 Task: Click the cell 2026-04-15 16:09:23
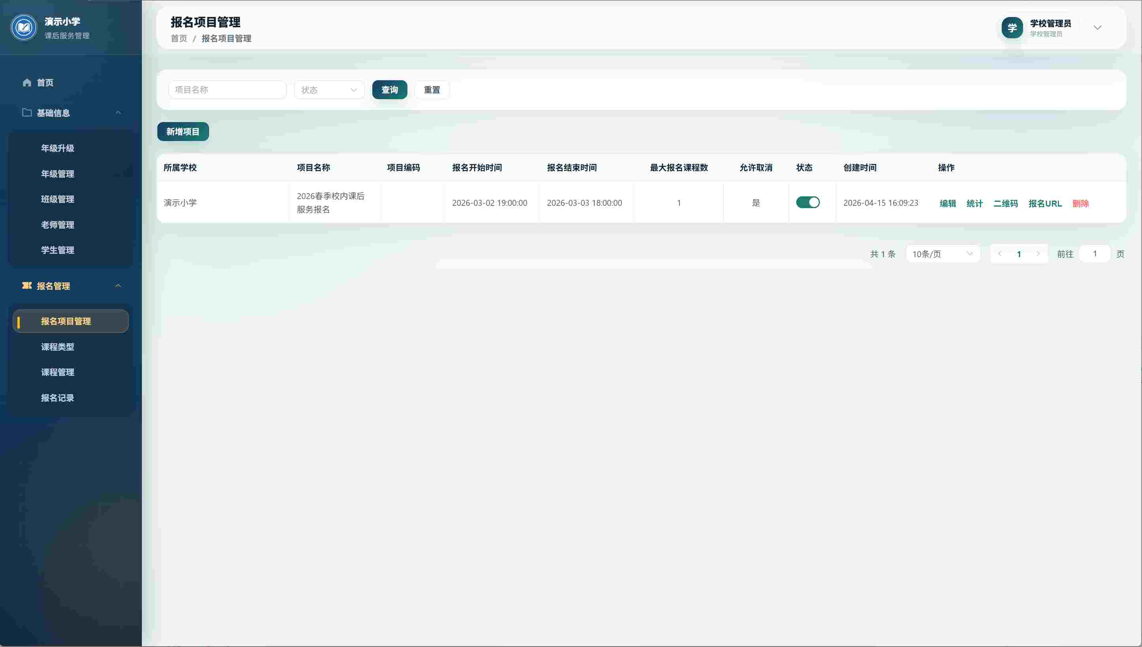(881, 203)
